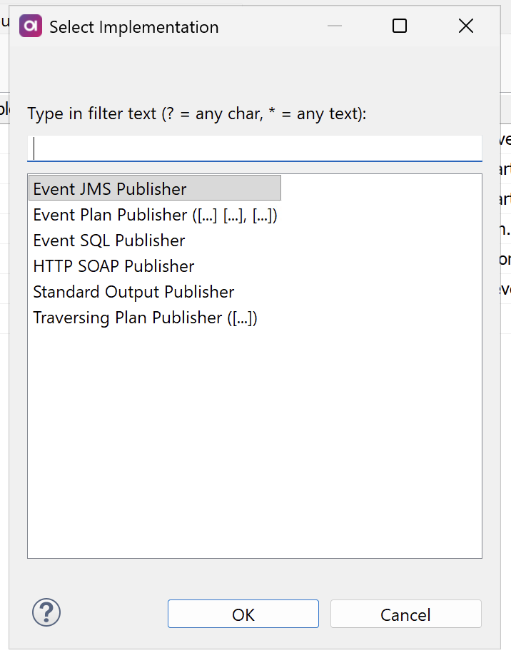Image resolution: width=511 pixels, height=658 pixels.
Task: Click the application logo in the title bar
Action: (30, 25)
